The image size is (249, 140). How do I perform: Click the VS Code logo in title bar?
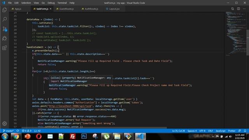tap(4, 3)
